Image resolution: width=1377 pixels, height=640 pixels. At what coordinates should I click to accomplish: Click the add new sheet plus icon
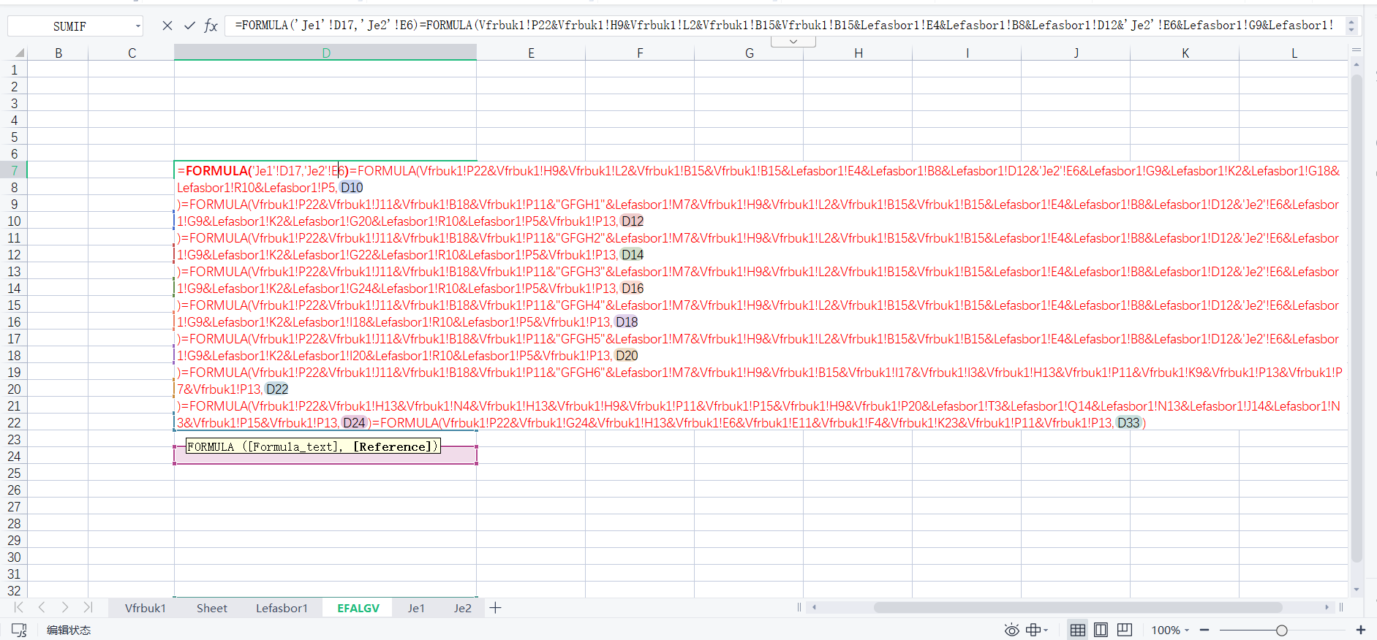(x=495, y=608)
